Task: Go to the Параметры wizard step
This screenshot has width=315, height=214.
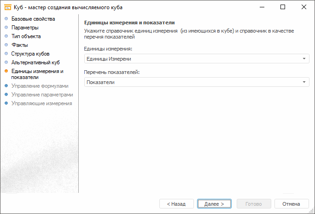Action: [25, 28]
